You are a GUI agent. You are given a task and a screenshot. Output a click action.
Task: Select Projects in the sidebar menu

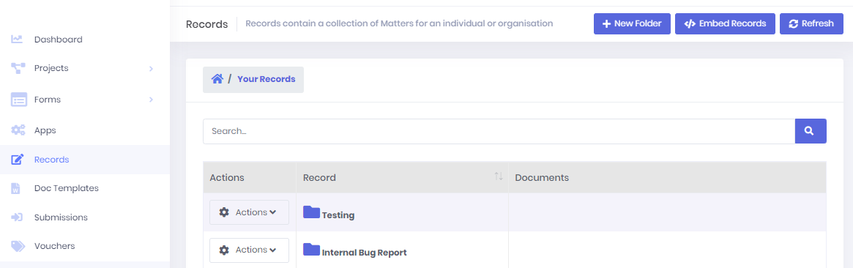pyautogui.click(x=51, y=69)
